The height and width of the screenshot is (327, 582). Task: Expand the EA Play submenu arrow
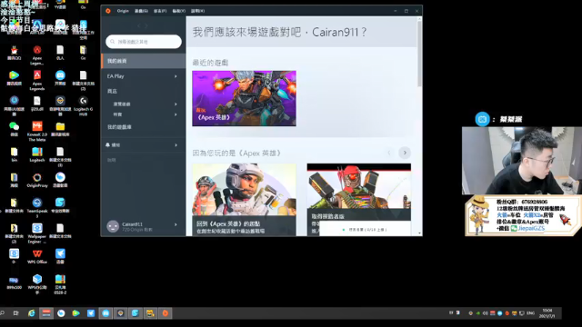point(176,76)
